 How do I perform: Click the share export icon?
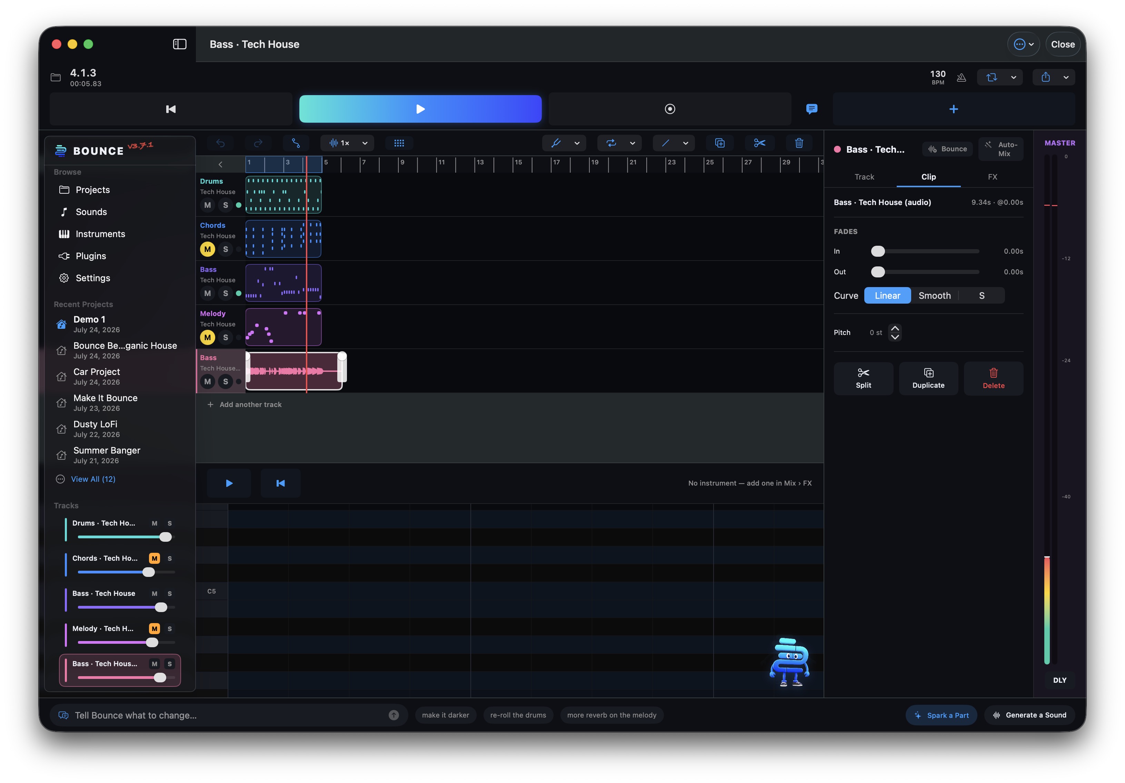(x=1045, y=78)
